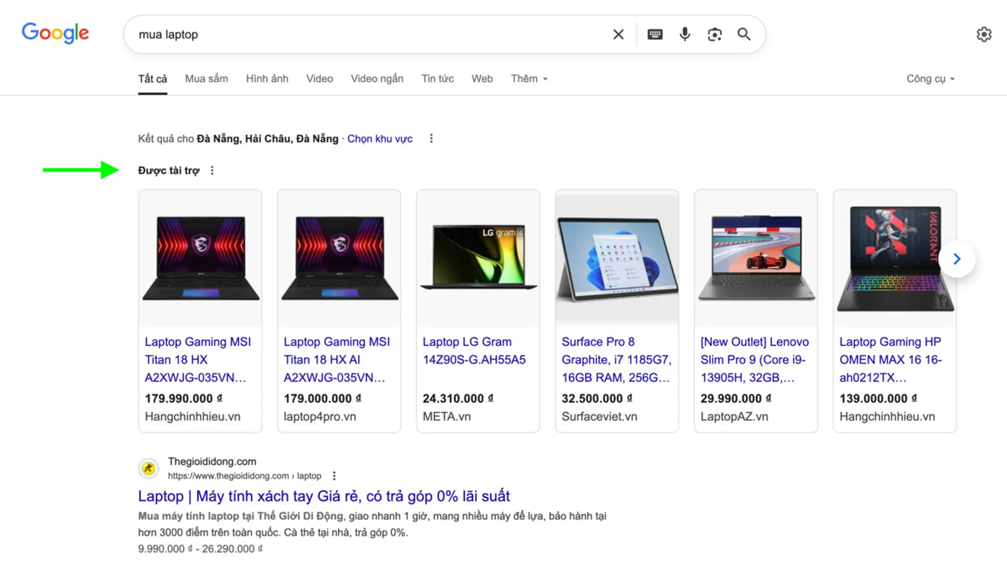
Task: Click the 32.500.000 đ price
Action: coord(597,398)
